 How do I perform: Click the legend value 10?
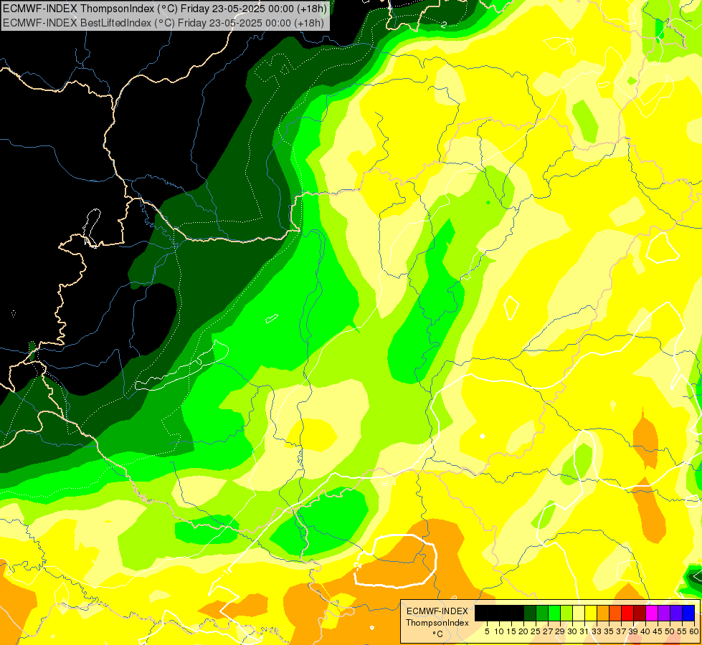tap(499, 631)
